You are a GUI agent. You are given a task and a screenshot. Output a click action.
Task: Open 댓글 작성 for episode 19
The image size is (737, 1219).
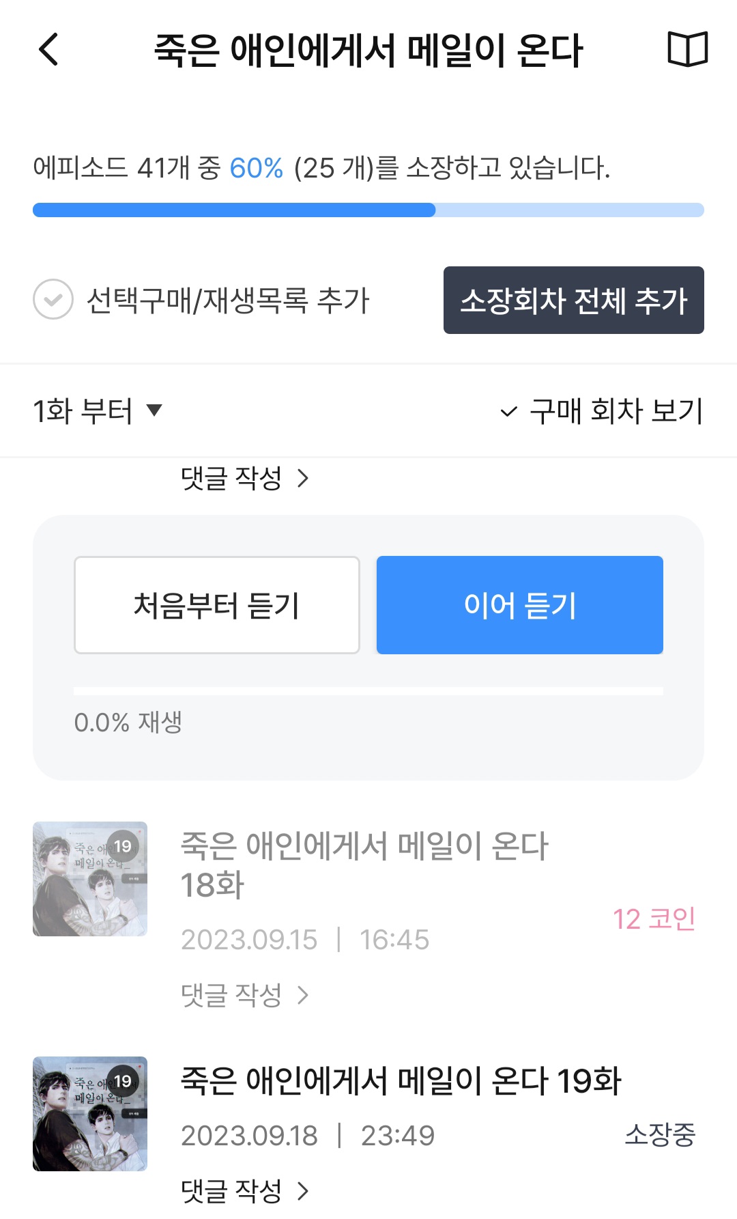244,1191
